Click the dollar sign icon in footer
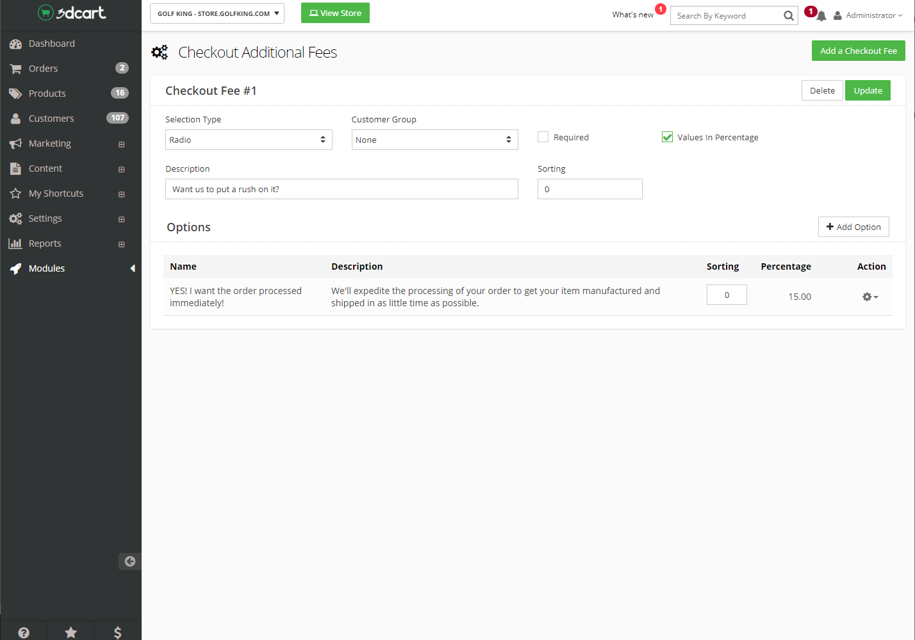Screen dimensions: 915x640 click(x=117, y=632)
